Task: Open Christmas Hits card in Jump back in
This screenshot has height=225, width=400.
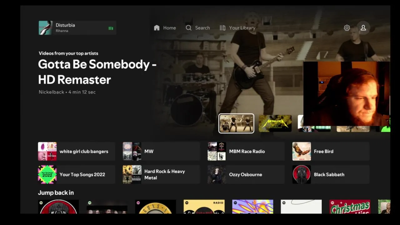Action: [x=350, y=207]
